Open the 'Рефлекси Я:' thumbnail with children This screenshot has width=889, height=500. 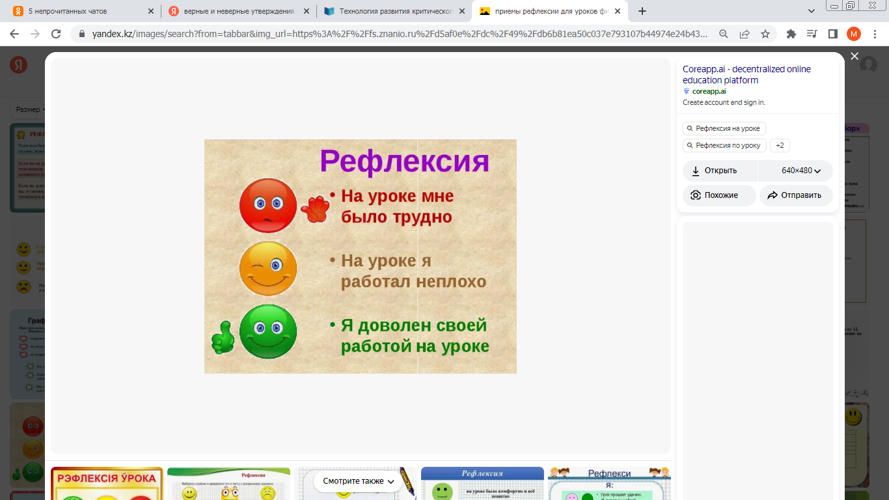609,484
